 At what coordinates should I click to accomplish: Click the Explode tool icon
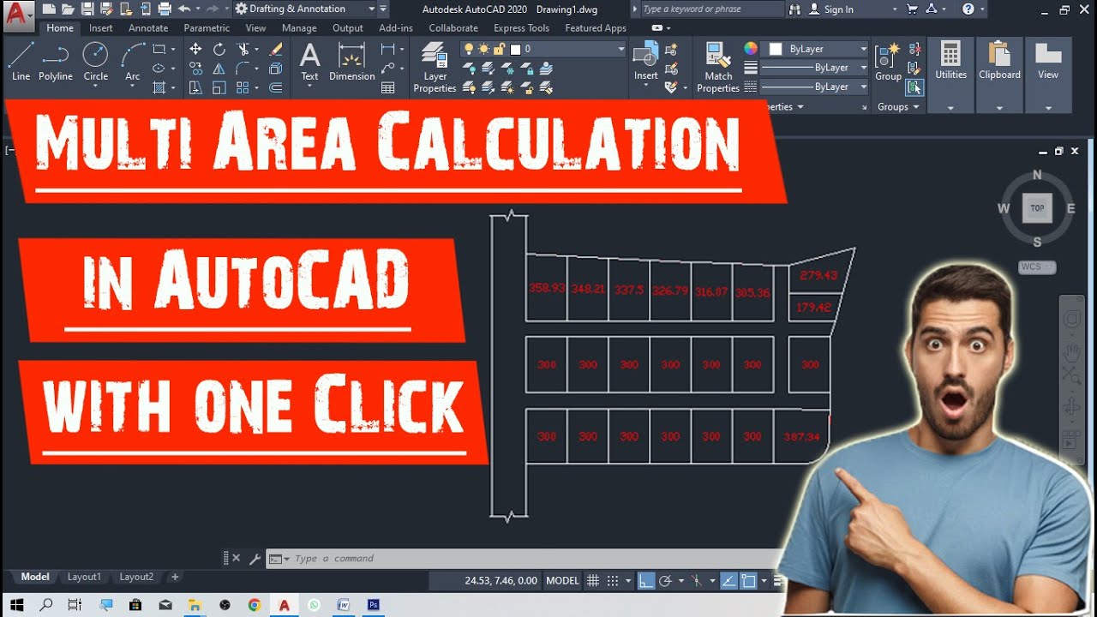pyautogui.click(x=276, y=69)
